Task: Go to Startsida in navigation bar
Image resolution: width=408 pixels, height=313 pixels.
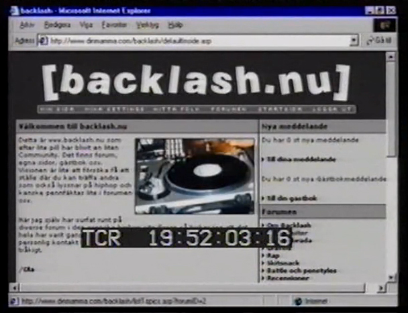Action: [x=280, y=109]
